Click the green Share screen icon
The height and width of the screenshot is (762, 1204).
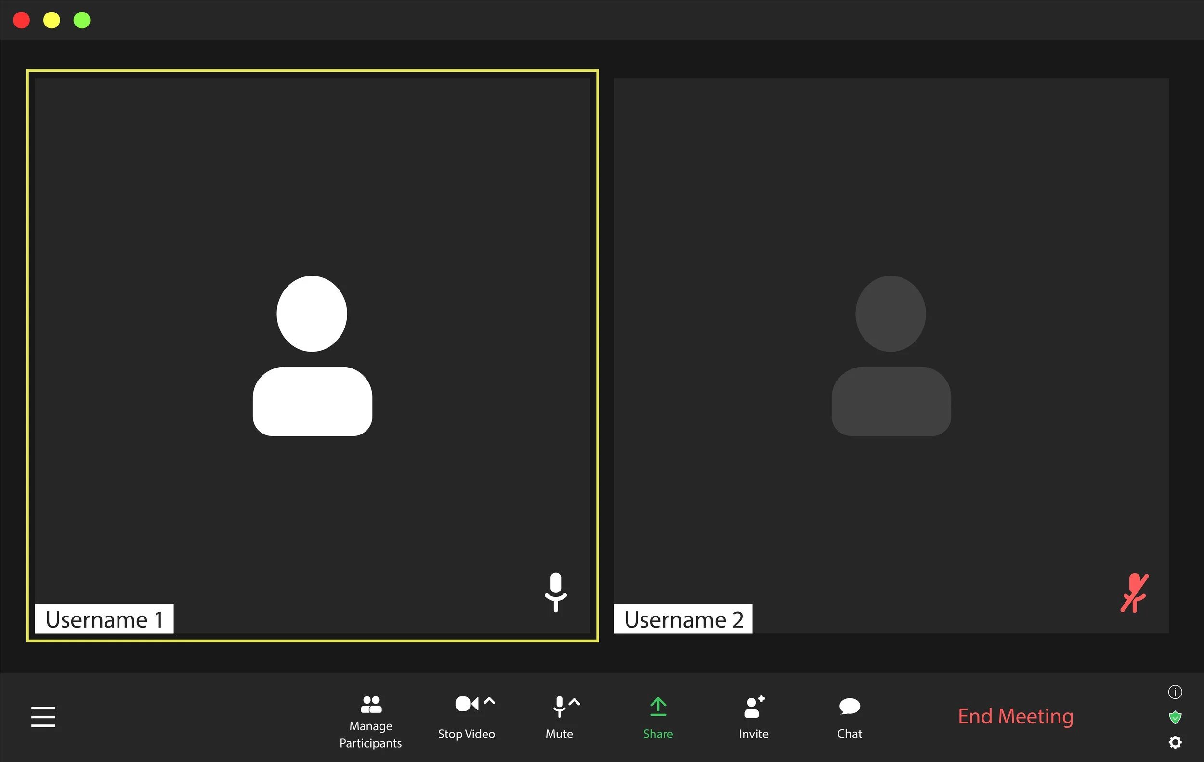(657, 707)
